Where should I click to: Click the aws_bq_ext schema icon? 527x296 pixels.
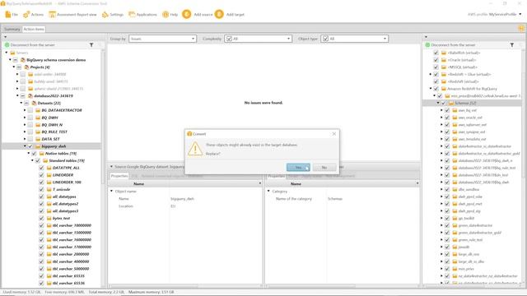[455, 110]
